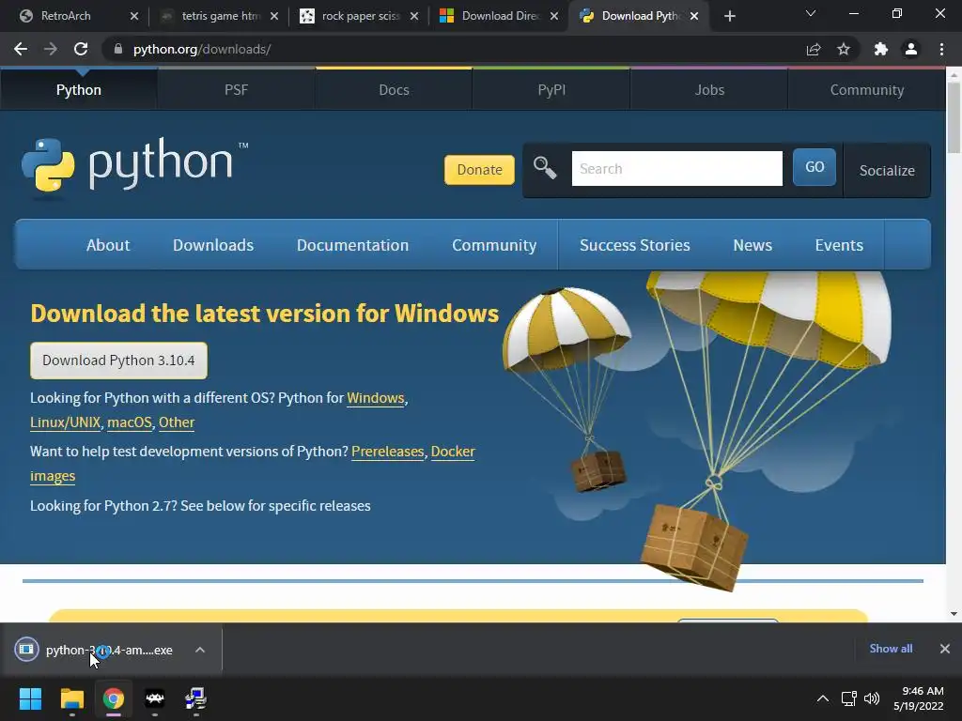Image resolution: width=962 pixels, height=721 pixels.
Task: Open the macOS link
Action: coord(130,422)
